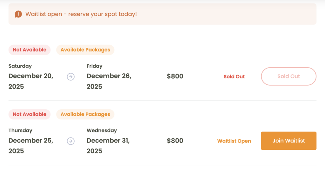Open Available Packages for the December 20 trip
This screenshot has width=325, height=170.
pos(85,50)
